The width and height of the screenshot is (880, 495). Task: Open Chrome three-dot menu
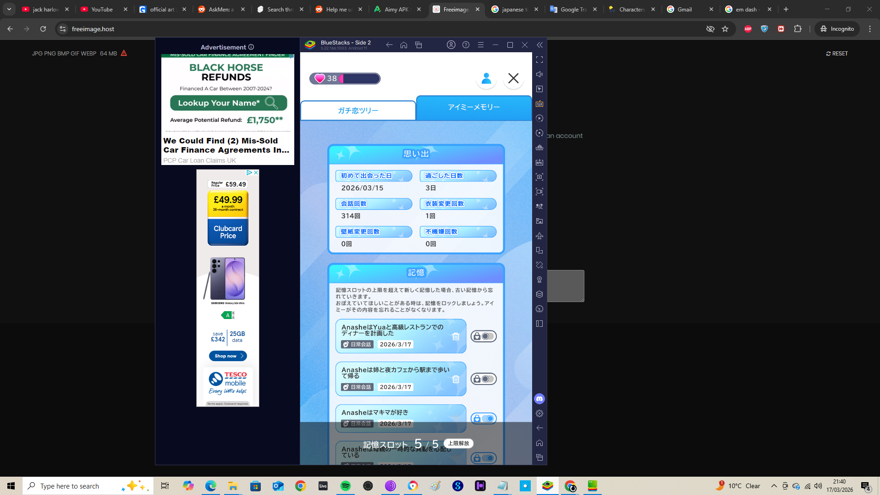[870, 29]
